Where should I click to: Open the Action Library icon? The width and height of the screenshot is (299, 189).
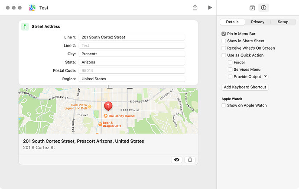click(252, 8)
